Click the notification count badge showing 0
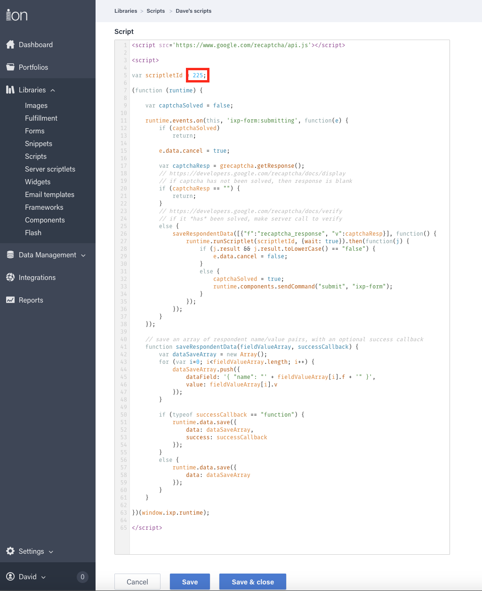The width and height of the screenshot is (482, 591). pos(82,577)
